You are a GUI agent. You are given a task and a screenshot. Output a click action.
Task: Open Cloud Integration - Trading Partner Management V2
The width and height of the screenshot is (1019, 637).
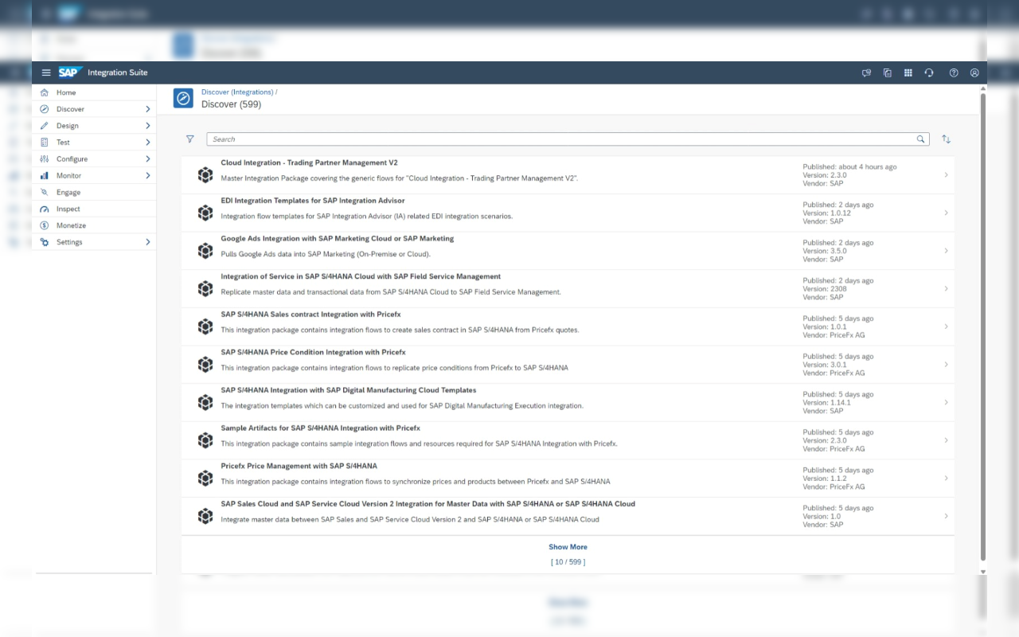[x=309, y=162]
